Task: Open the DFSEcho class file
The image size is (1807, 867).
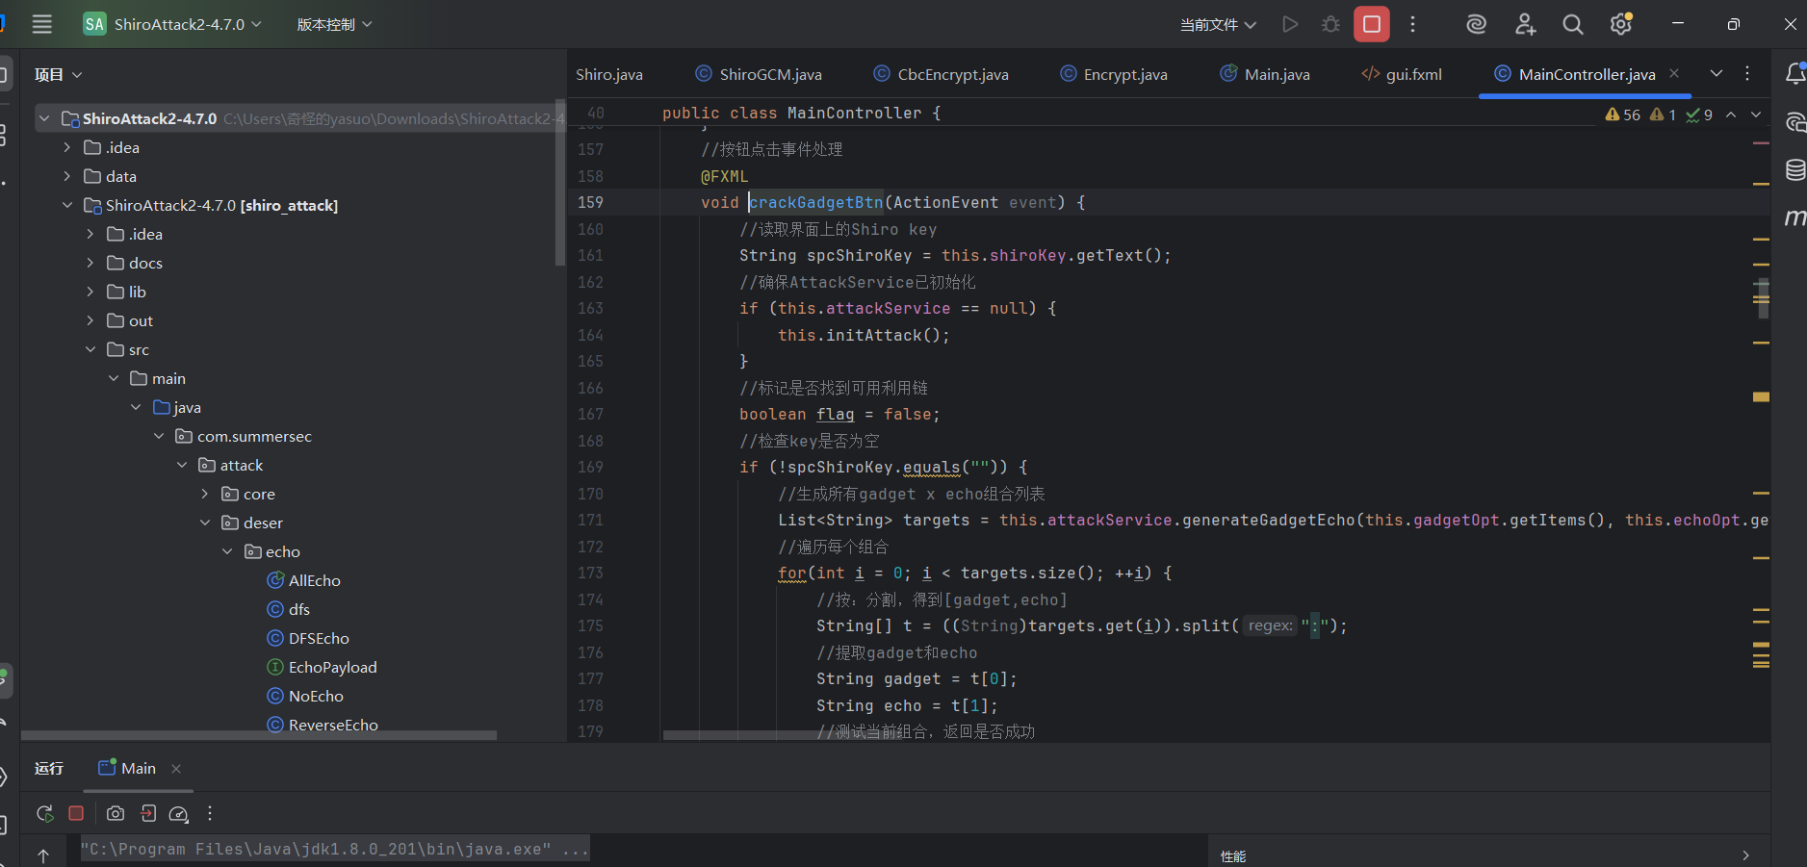Action: point(319,638)
